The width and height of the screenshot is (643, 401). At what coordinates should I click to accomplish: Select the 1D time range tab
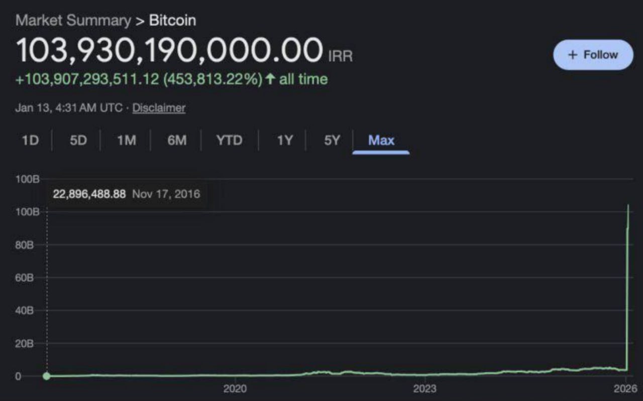click(30, 140)
